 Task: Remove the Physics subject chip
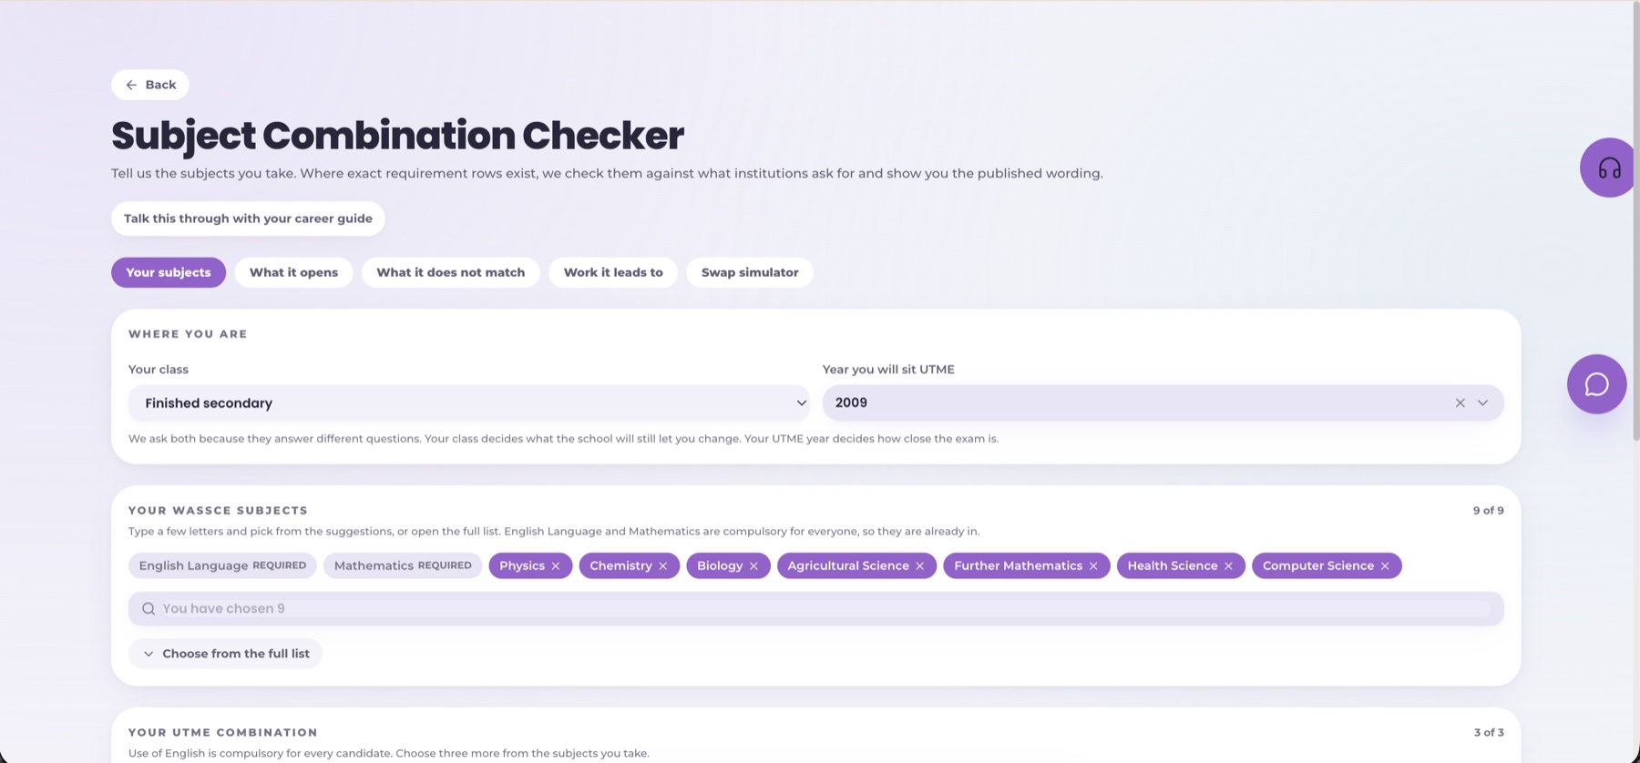click(x=556, y=566)
